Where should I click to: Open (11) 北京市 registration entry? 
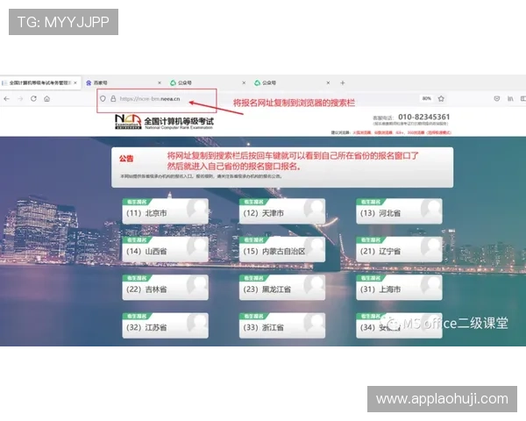[165, 211]
